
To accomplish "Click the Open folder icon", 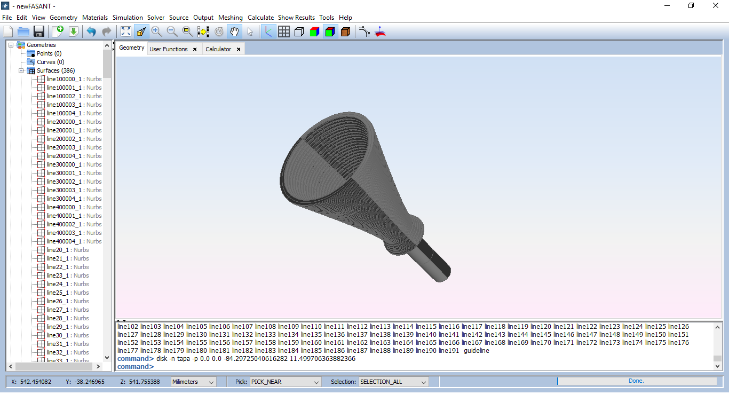I will [x=23, y=32].
